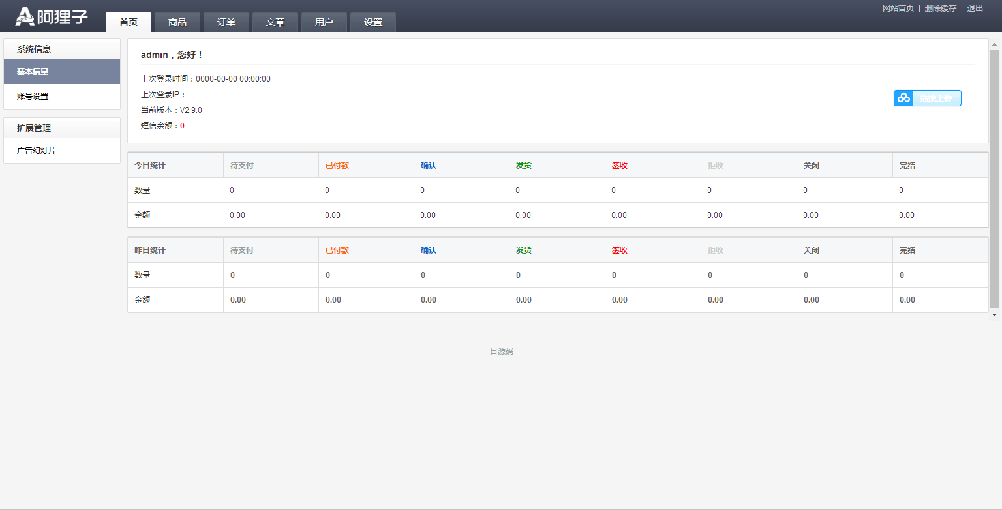Image resolution: width=1002 pixels, height=510 pixels.
Task: Select the 用户 tab
Action: point(324,22)
